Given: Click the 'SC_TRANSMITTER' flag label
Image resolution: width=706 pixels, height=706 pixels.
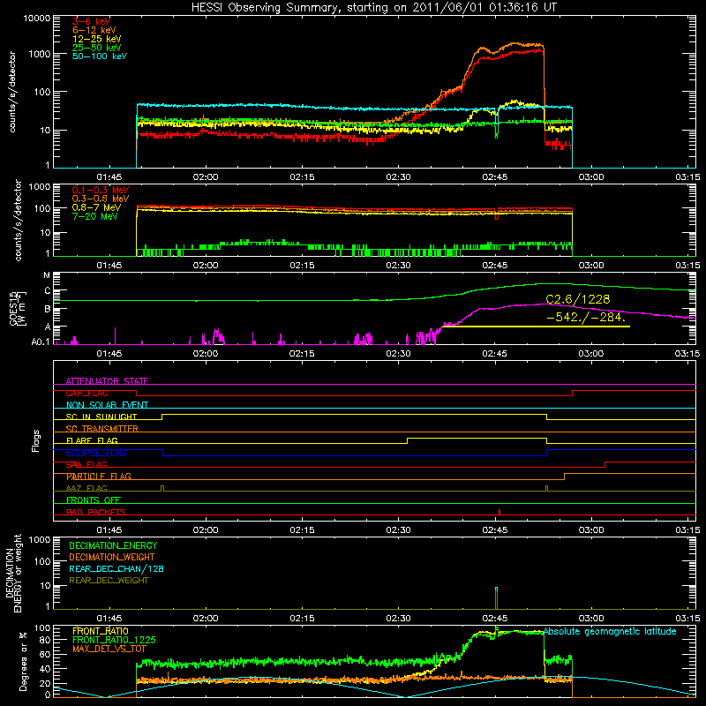Looking at the screenshot, I should tap(101, 429).
